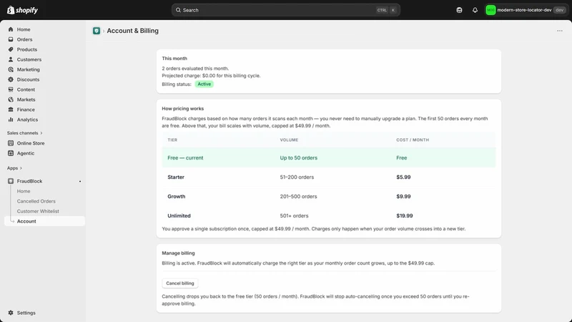Click the Free — current tier row

point(329,157)
